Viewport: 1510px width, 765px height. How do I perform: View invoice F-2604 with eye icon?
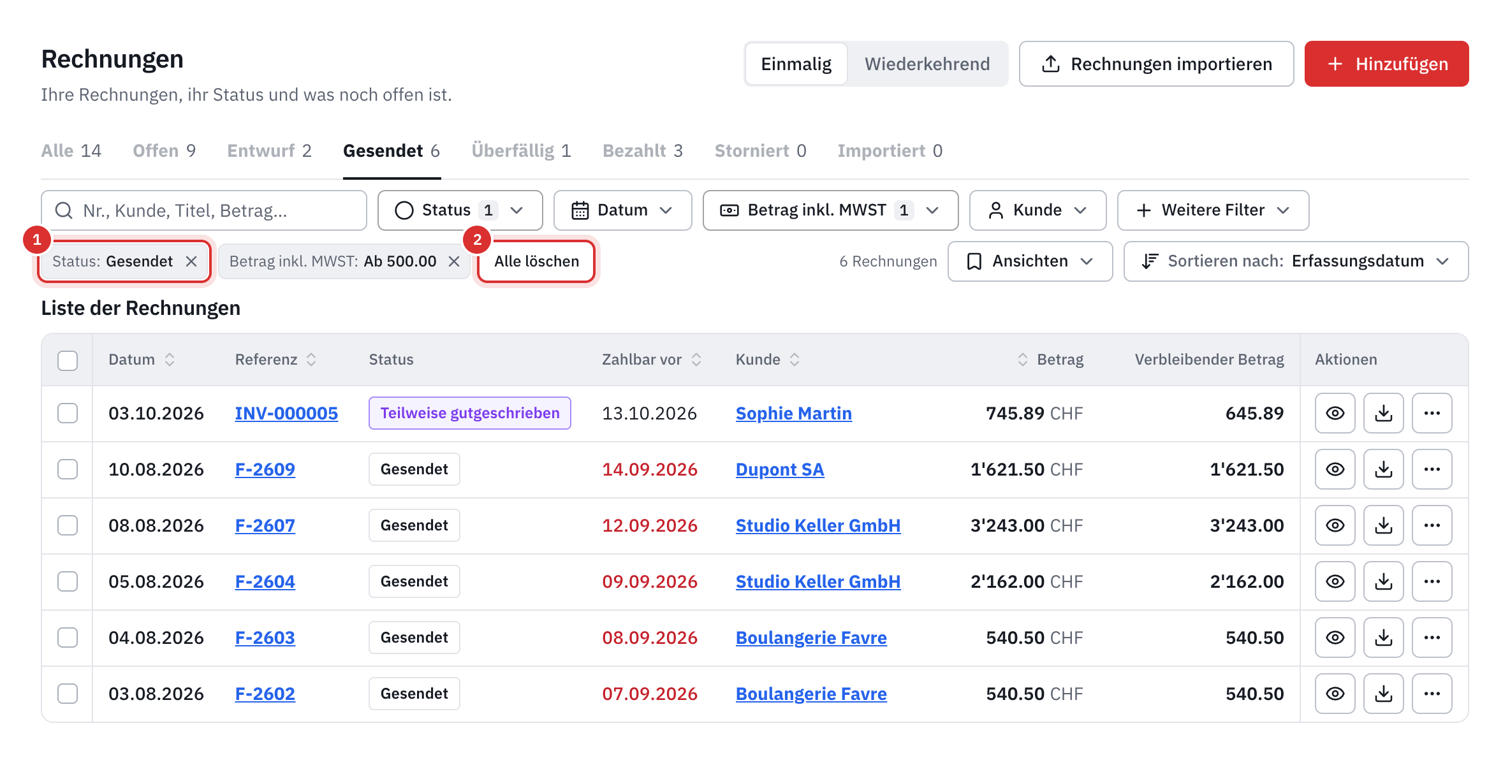click(1335, 581)
